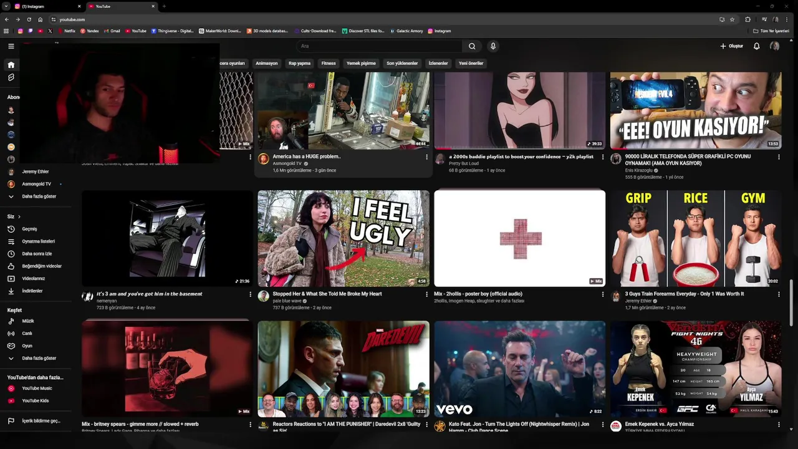The width and height of the screenshot is (798, 449).
Task: Open YouTube Music link in sidebar
Action: [x=37, y=389]
